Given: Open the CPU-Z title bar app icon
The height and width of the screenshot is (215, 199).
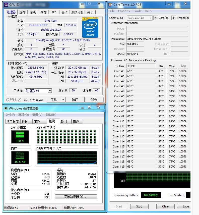Looking at the screenshot, I should click(6, 5).
